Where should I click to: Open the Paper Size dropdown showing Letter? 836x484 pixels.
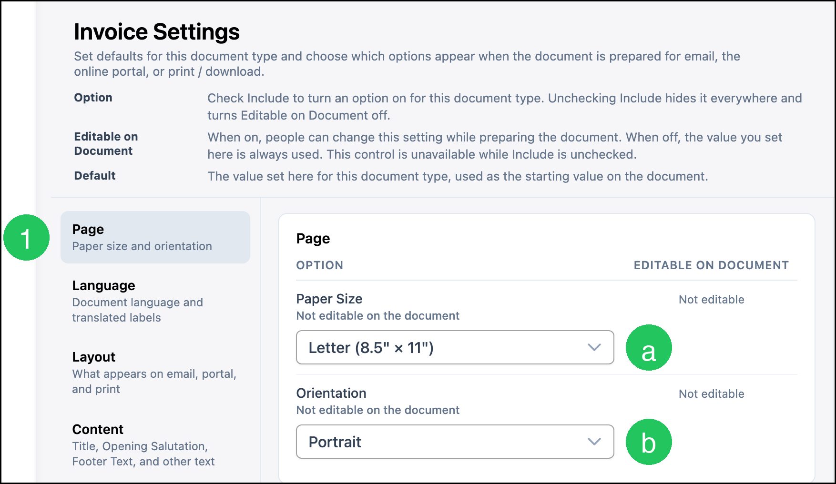click(x=455, y=347)
